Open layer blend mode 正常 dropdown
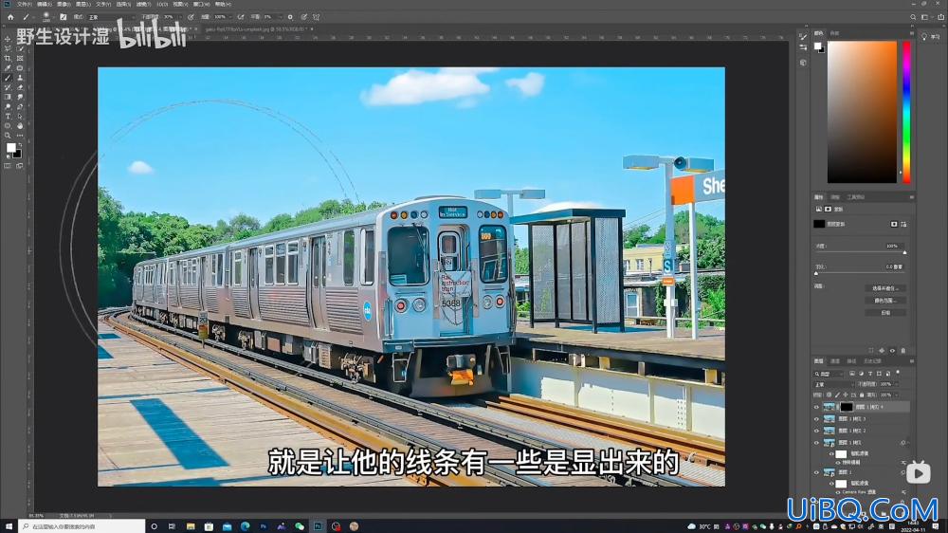948x533 pixels. [x=833, y=384]
